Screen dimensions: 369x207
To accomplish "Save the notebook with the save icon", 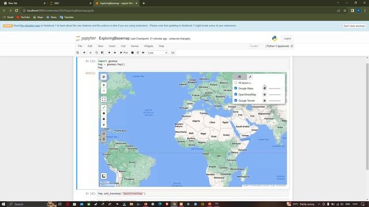I will (78, 53).
